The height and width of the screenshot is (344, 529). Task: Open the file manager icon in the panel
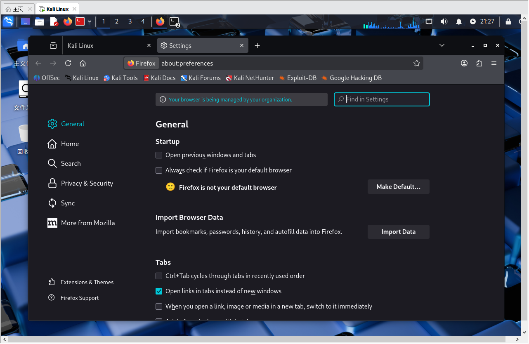(40, 21)
